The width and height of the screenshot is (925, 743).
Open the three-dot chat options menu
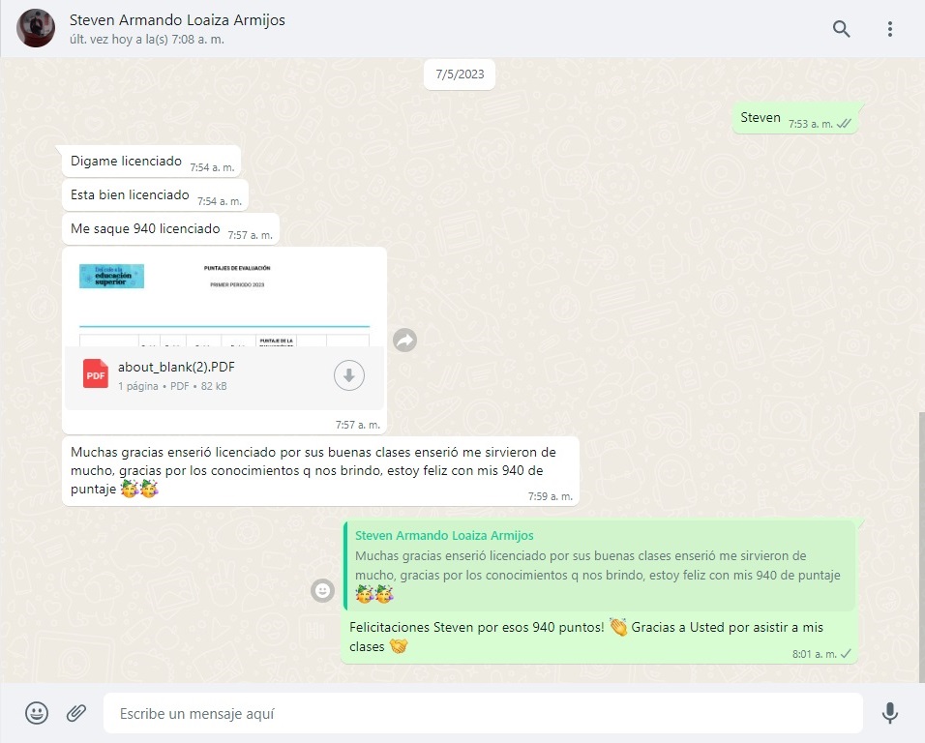point(889,29)
